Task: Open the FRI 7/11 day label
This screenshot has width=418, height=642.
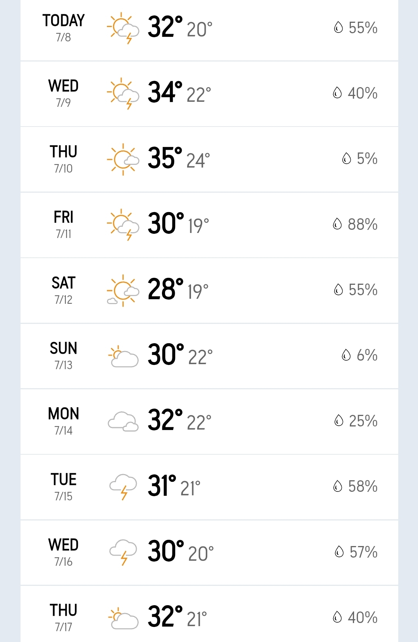Action: (64, 224)
